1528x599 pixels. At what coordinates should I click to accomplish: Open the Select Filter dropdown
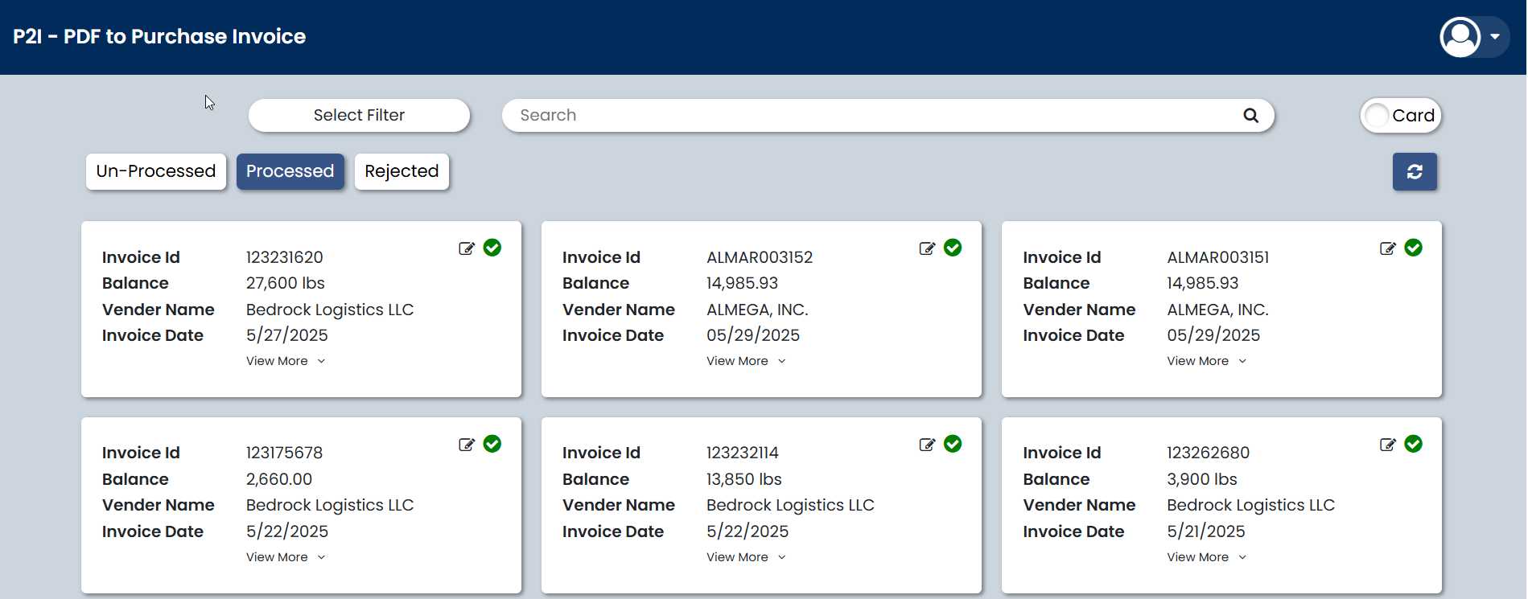[359, 115]
